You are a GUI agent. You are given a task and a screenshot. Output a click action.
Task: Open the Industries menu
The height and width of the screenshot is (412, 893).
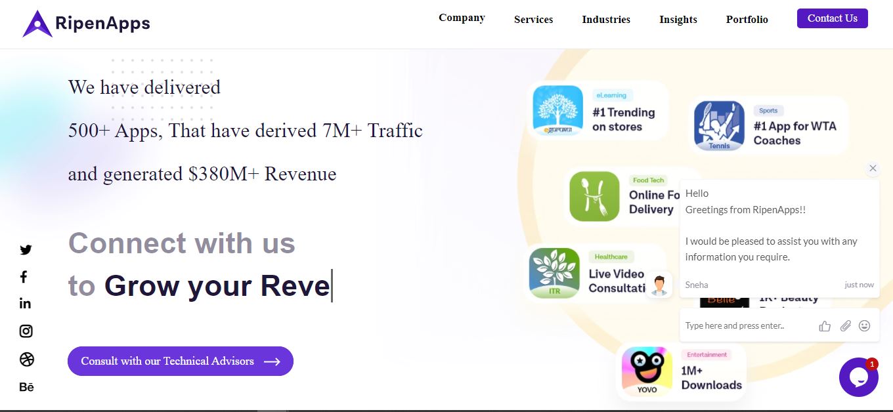606,20
